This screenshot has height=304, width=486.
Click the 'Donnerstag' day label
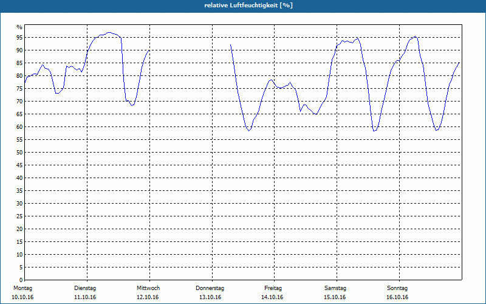[x=210, y=288]
